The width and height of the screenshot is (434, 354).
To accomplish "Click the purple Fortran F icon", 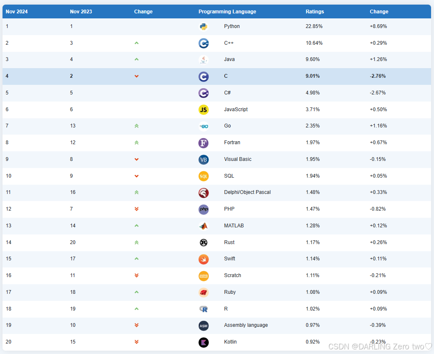I will click(203, 143).
